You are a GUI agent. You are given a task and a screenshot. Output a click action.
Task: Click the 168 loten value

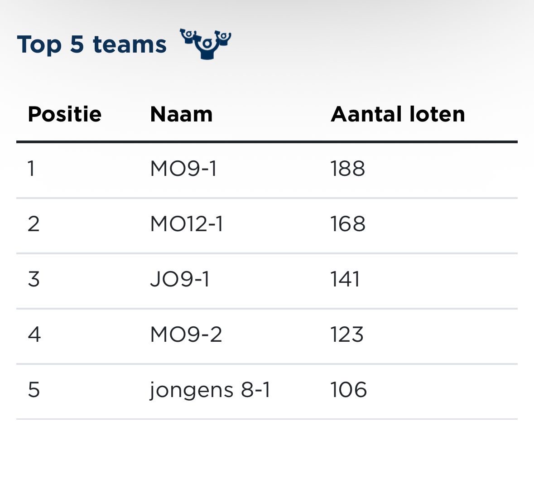pos(347,224)
